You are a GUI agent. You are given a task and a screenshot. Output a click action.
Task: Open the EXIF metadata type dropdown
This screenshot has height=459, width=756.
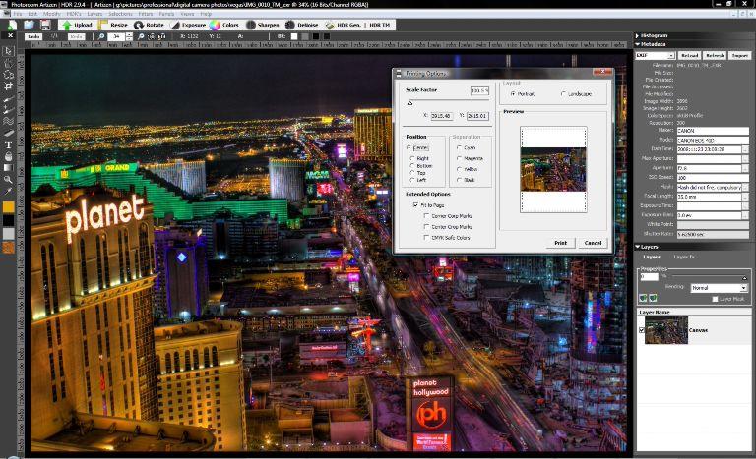tap(655, 56)
